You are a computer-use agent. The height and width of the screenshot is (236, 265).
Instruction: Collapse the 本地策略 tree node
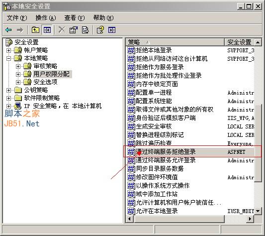[x=8, y=59]
